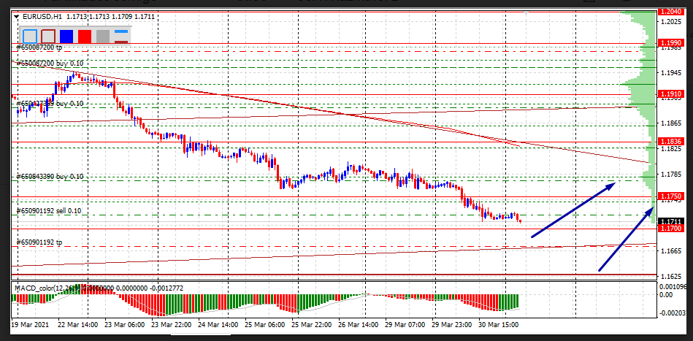
Task: Select order #650087200 tp line label
Action: point(39,47)
